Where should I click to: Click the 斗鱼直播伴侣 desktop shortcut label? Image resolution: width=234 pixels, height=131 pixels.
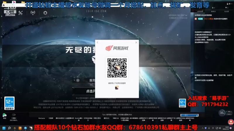click(69, 118)
